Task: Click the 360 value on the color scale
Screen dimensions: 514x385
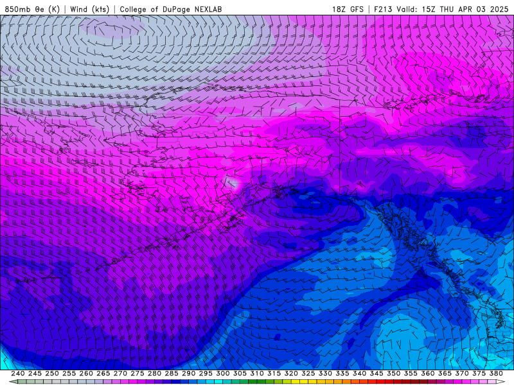Action: 428,373
